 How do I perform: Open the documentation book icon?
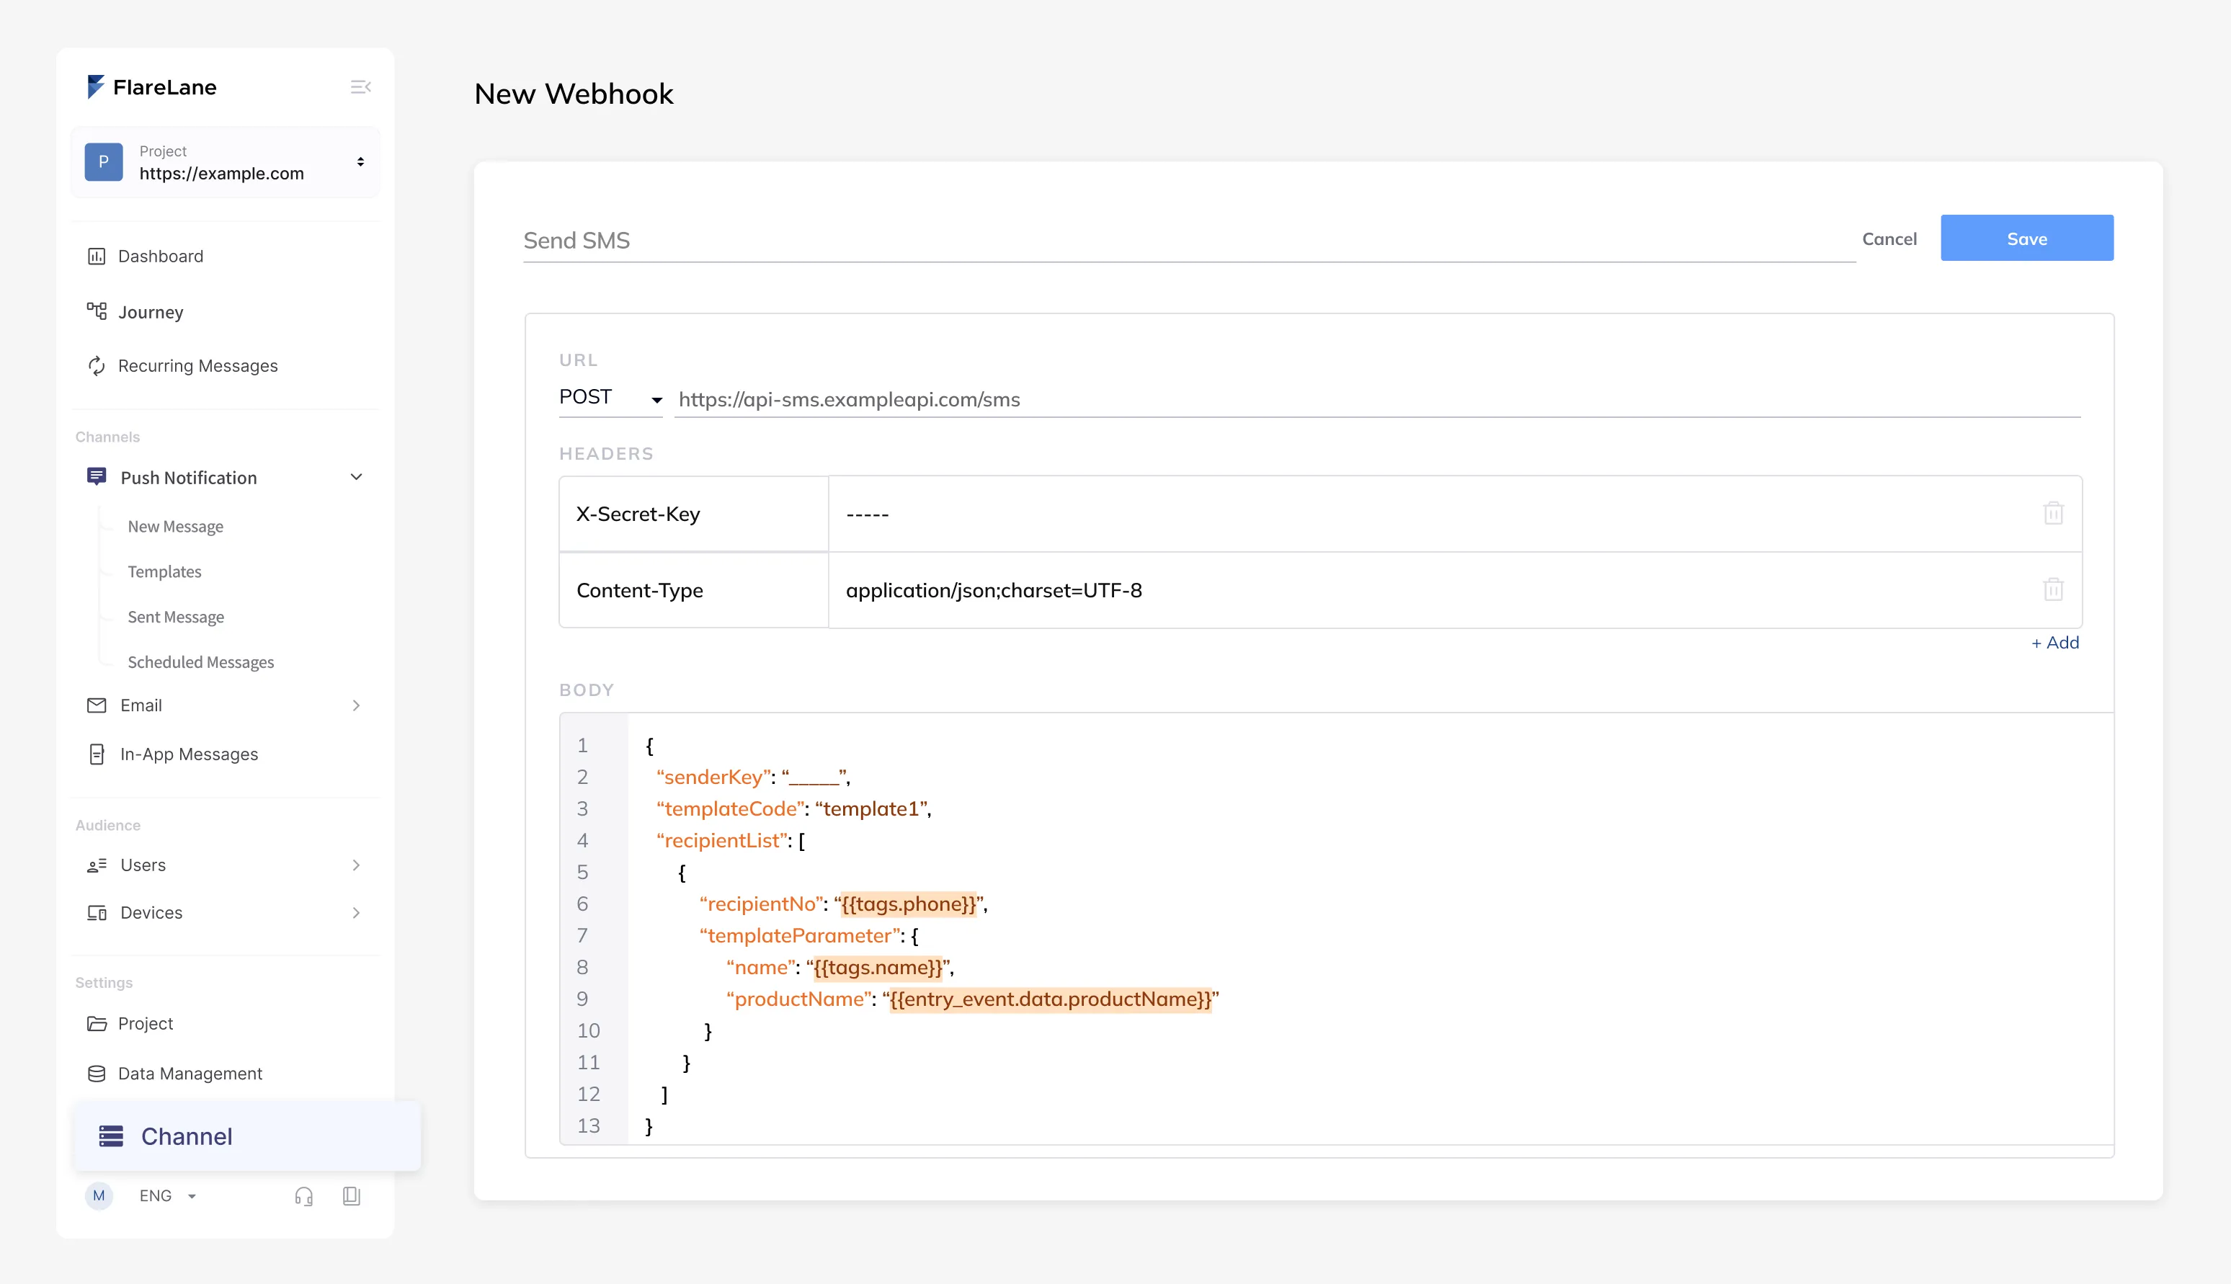click(x=351, y=1196)
